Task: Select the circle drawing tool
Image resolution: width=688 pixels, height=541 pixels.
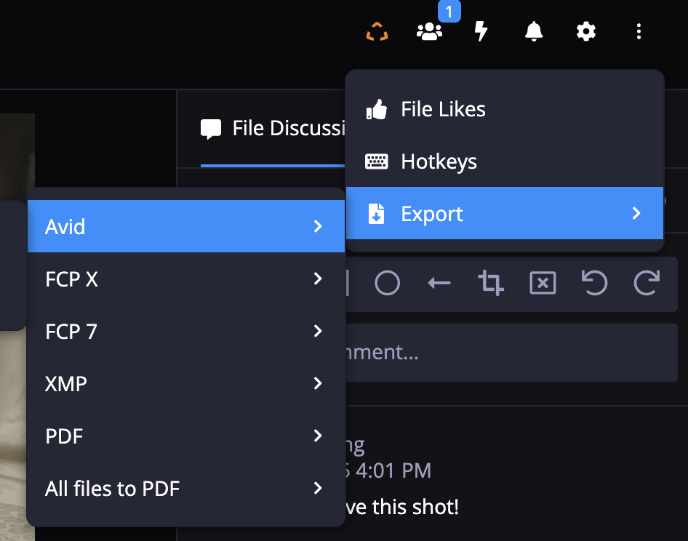Action: coord(387,283)
